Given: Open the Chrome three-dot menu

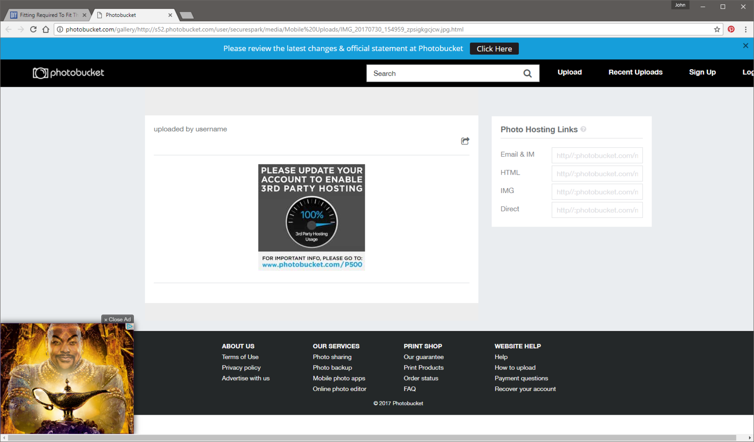Looking at the screenshot, I should click(746, 29).
